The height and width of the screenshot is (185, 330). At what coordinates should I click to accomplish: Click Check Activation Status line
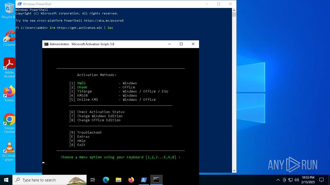click(97, 112)
